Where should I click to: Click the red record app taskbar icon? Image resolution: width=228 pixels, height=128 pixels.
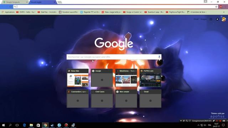tap(66, 125)
